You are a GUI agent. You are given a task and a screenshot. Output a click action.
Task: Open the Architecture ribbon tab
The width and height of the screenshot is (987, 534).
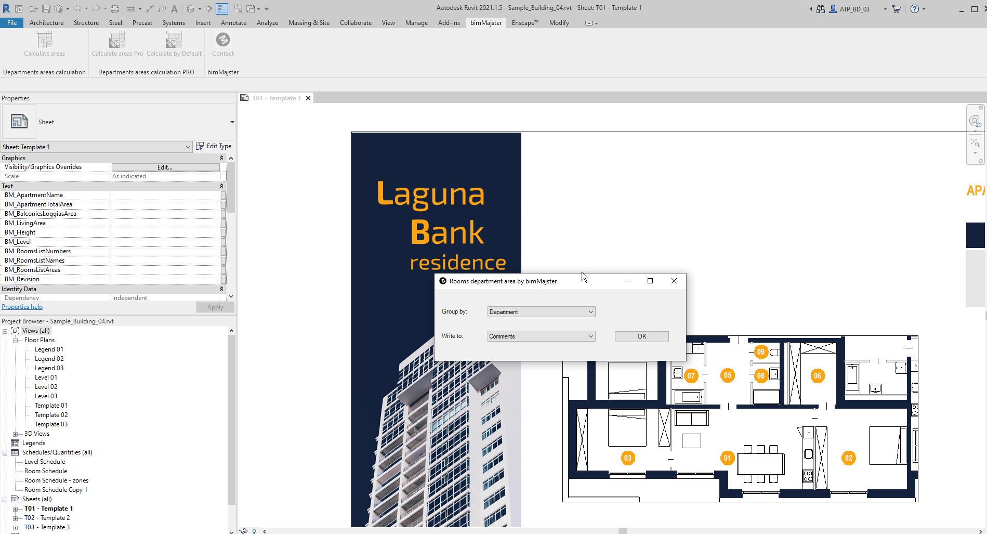tap(46, 23)
